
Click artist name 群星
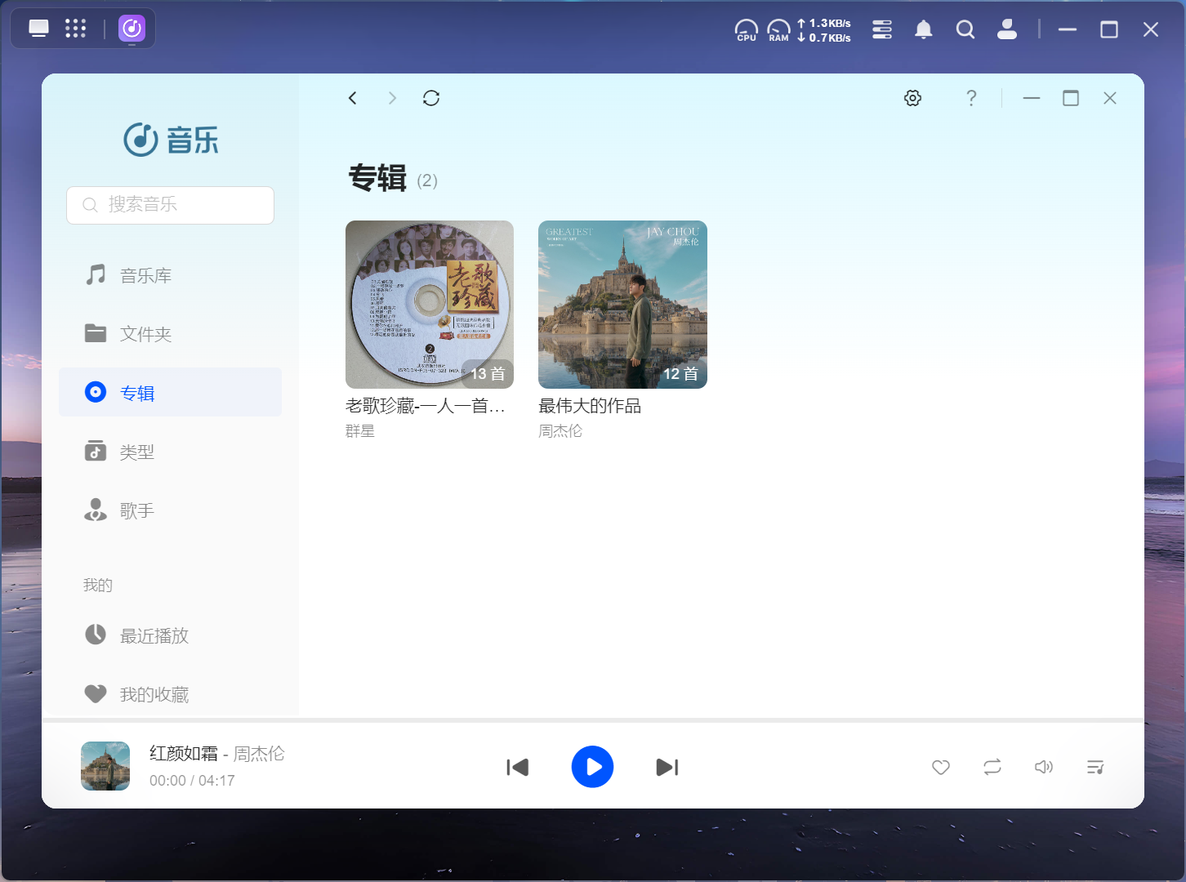[360, 431]
